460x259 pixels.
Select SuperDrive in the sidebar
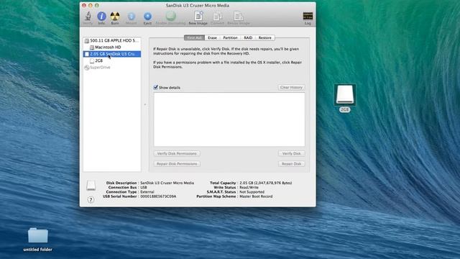(112, 68)
